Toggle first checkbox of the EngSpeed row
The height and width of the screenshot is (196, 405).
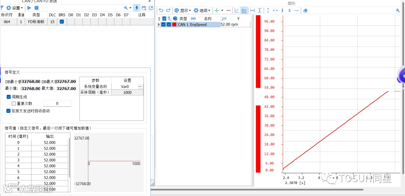(163, 24)
